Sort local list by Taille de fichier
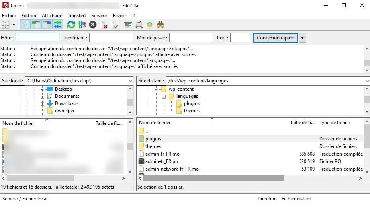This screenshot has width=370, height=212. (x=110, y=123)
